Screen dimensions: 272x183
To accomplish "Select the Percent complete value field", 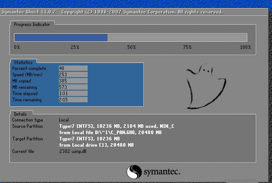I will 73,68.
